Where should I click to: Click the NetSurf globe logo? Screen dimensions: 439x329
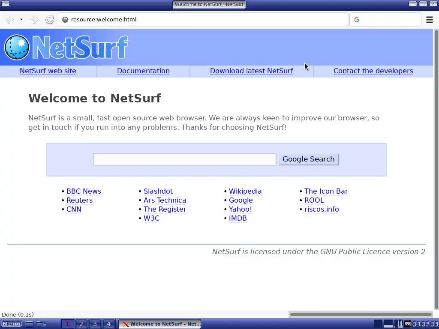[17, 47]
